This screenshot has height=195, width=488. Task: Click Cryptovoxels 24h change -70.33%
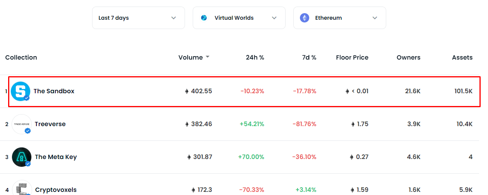pyautogui.click(x=252, y=190)
